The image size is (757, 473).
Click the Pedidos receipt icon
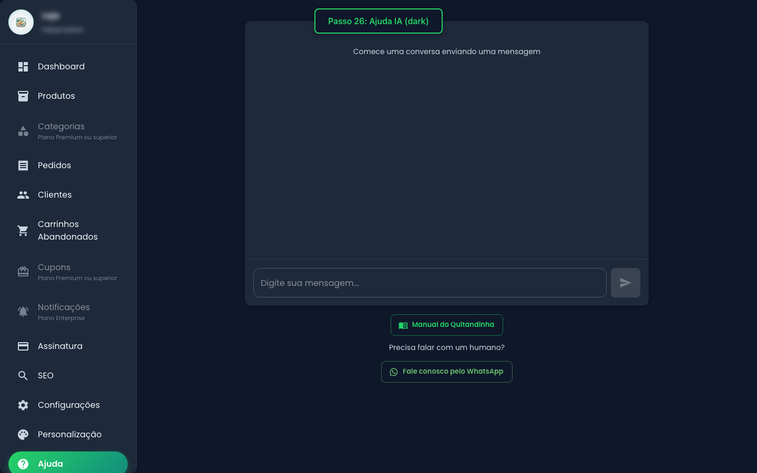23,166
